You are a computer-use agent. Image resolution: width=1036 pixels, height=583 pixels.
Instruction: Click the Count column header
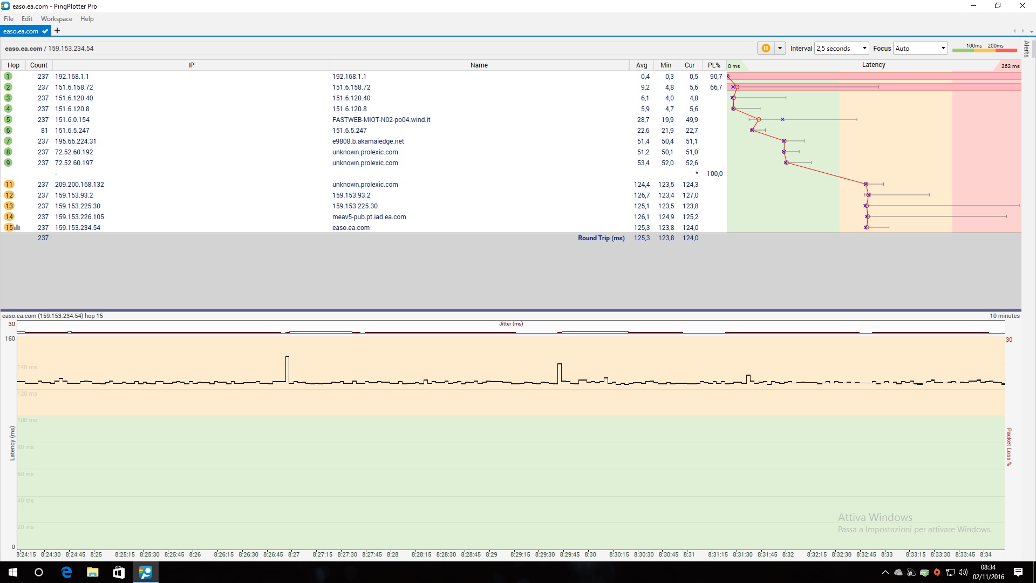[39, 65]
